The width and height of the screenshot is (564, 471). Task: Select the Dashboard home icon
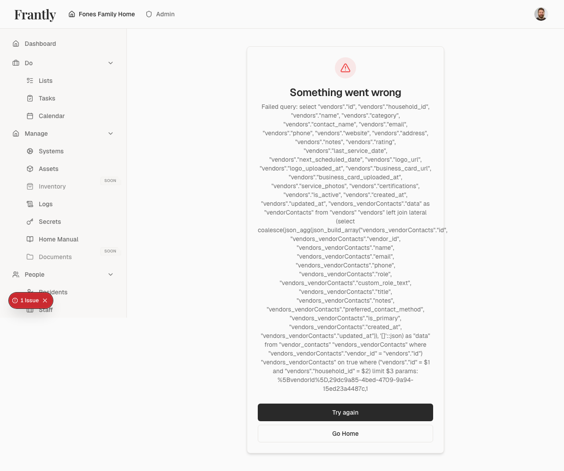tap(16, 44)
